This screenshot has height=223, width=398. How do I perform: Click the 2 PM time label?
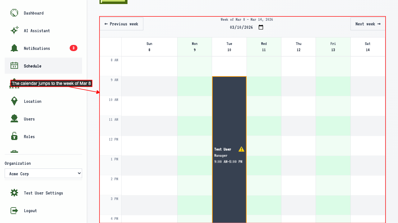(114, 179)
